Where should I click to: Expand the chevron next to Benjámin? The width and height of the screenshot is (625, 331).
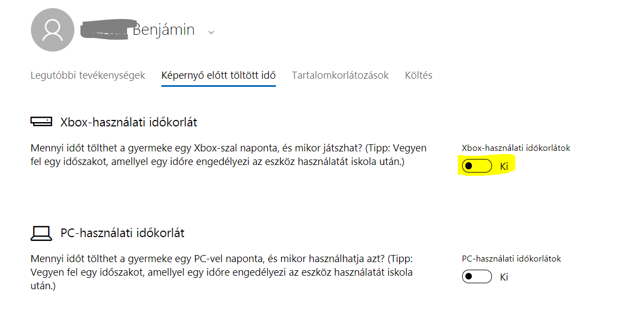[x=211, y=31]
